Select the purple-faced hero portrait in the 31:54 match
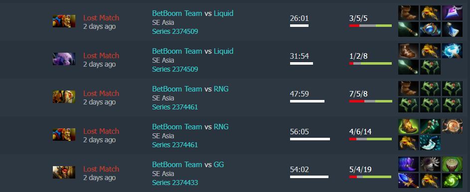 point(64,59)
